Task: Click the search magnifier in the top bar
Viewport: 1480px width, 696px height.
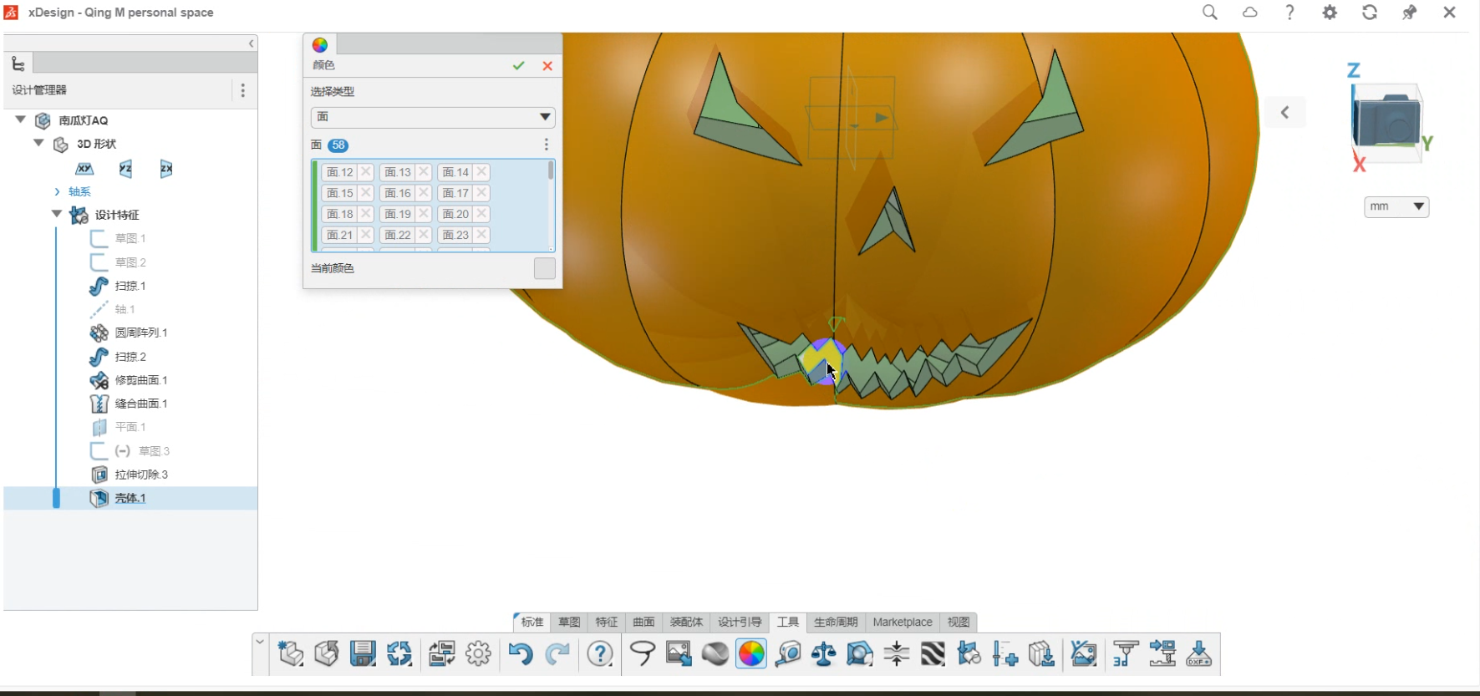Action: coord(1210,13)
